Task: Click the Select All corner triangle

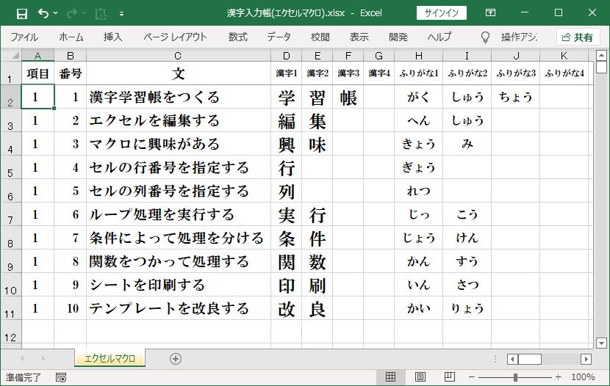Action: (15, 56)
